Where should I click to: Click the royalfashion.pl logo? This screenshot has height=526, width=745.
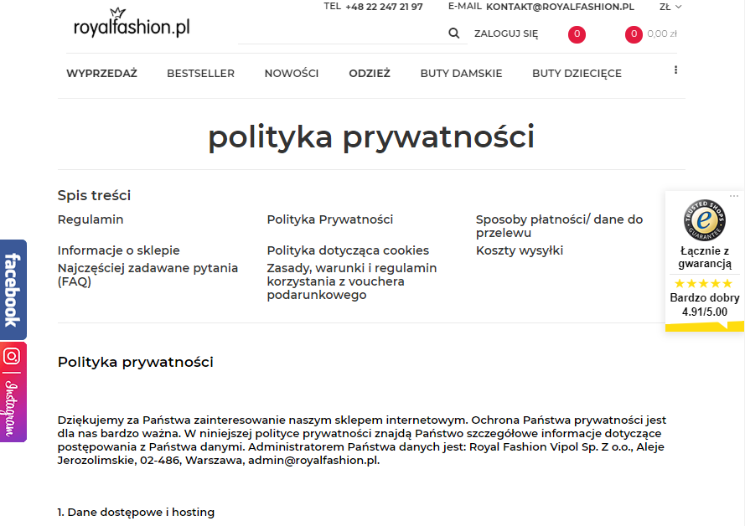click(x=132, y=24)
